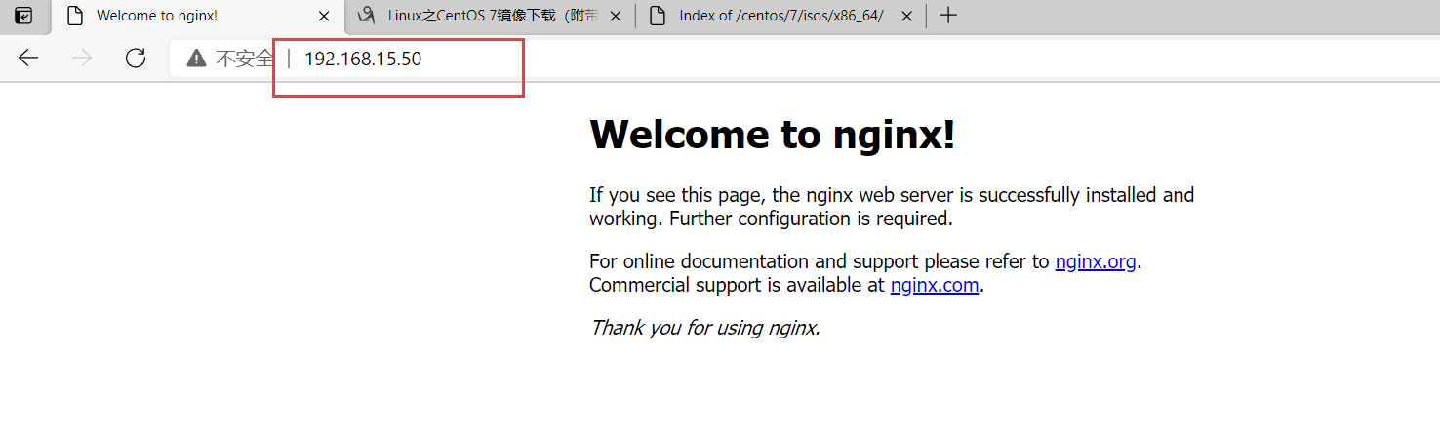
Task: Close the Linux之CentOS 7镜像下载 tab
Action: [x=615, y=16]
